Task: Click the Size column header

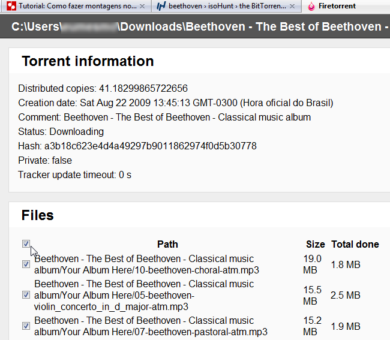Action: [316, 244]
